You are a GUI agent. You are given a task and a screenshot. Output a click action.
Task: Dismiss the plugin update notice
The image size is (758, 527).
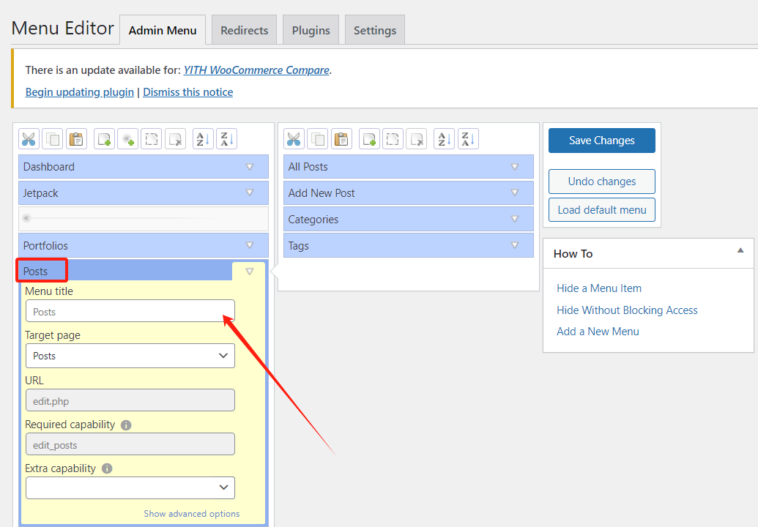187,92
